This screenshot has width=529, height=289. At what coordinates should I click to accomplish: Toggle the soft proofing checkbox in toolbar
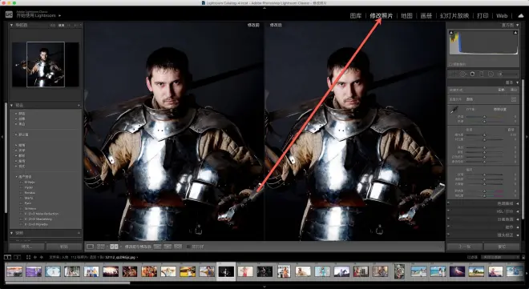coord(189,247)
